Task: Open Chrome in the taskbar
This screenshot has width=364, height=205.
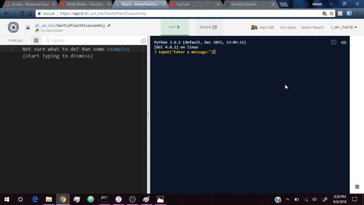Action: pos(63,199)
